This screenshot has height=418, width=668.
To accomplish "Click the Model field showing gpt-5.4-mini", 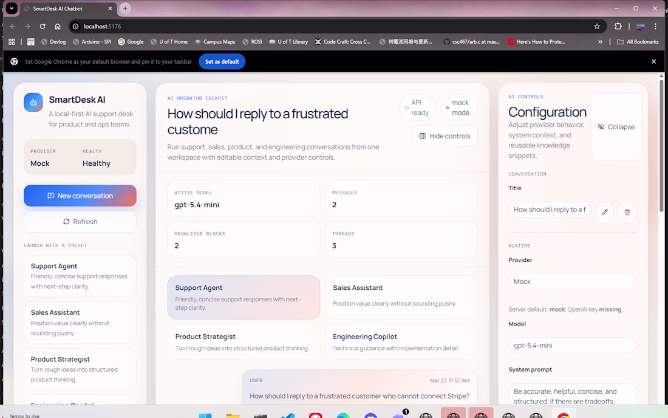I will coord(571,345).
